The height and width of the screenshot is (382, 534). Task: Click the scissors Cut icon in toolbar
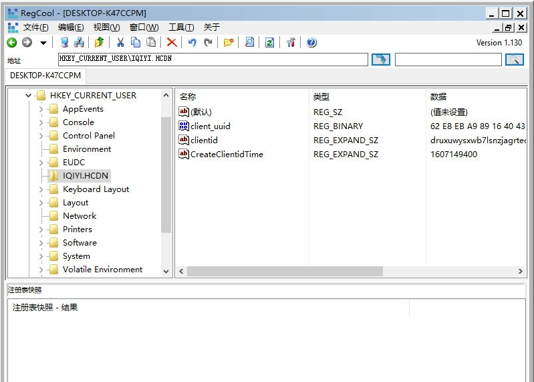pyautogui.click(x=120, y=43)
